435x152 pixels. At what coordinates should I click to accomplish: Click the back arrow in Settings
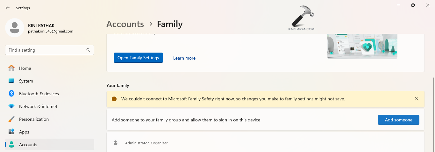coord(8,8)
